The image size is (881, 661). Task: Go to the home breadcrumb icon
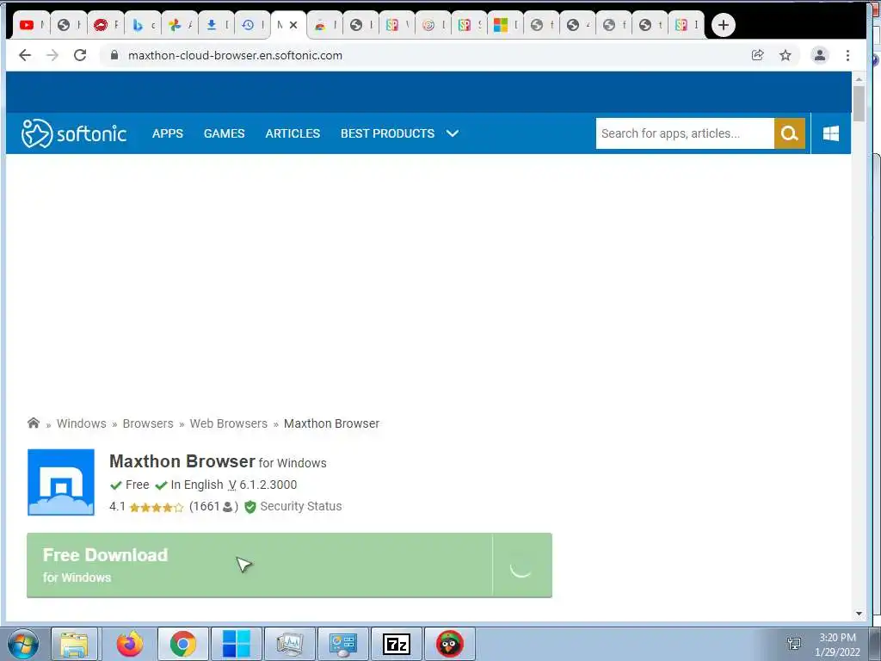pyautogui.click(x=34, y=423)
